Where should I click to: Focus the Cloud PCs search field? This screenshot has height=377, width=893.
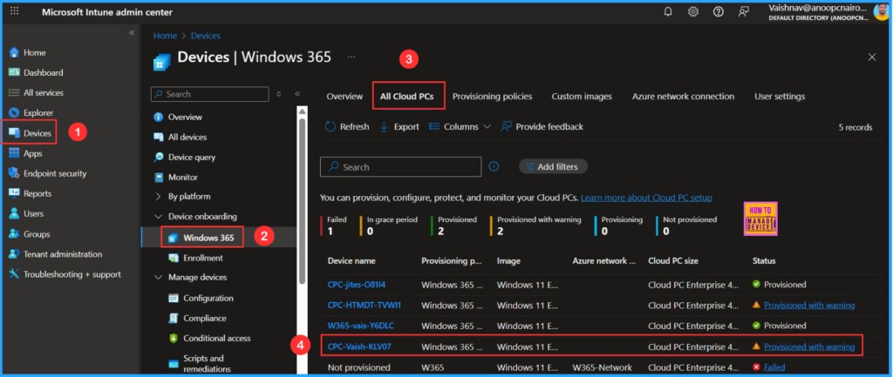[x=401, y=167]
